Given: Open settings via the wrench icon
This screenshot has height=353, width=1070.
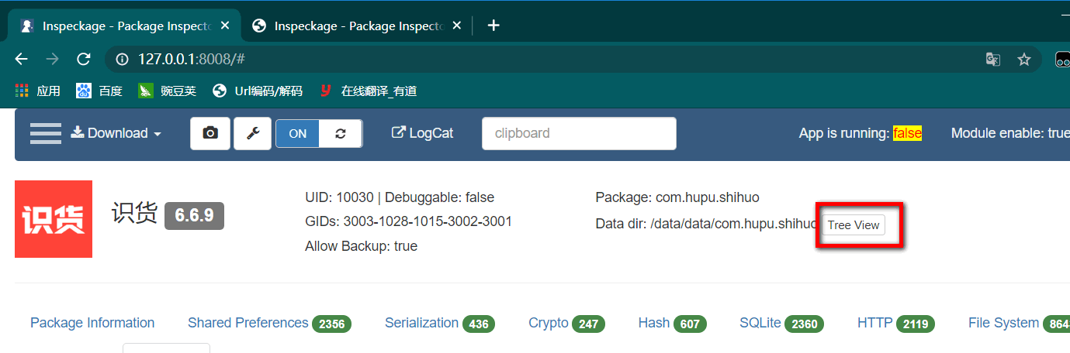Looking at the screenshot, I should coord(252,133).
